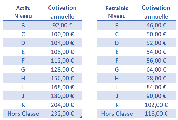This screenshot has height=120, width=178.
Task: Select the 204,00 € cell
Action: point(63,105)
